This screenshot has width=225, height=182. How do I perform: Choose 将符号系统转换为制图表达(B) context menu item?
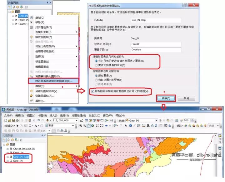54,81
